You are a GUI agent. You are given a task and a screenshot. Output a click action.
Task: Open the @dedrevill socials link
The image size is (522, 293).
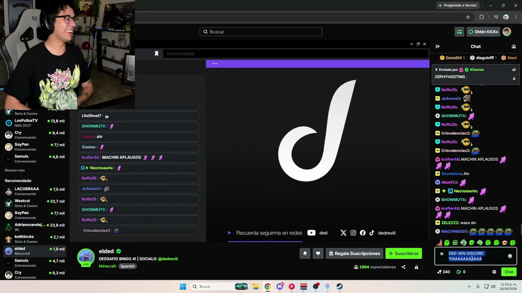point(168,259)
